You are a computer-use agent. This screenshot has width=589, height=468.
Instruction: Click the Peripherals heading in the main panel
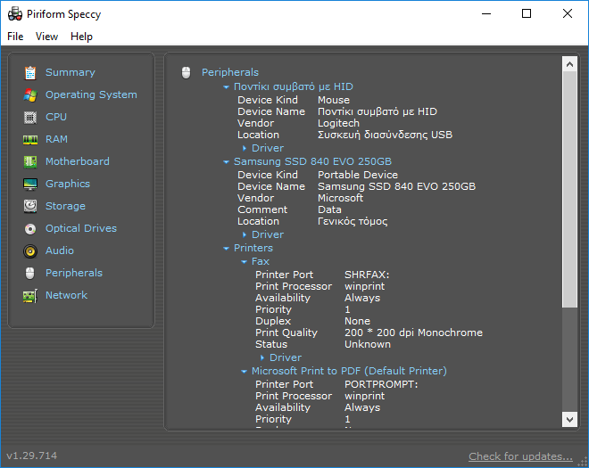click(x=230, y=72)
